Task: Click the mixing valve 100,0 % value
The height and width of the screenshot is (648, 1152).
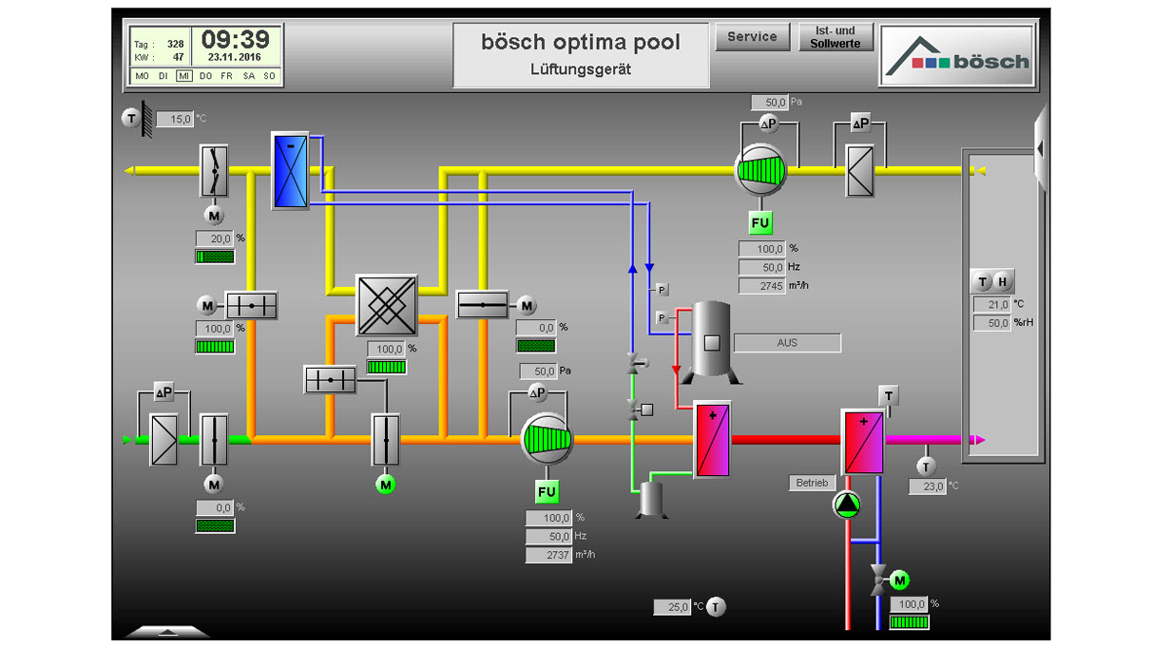Action: [x=909, y=604]
